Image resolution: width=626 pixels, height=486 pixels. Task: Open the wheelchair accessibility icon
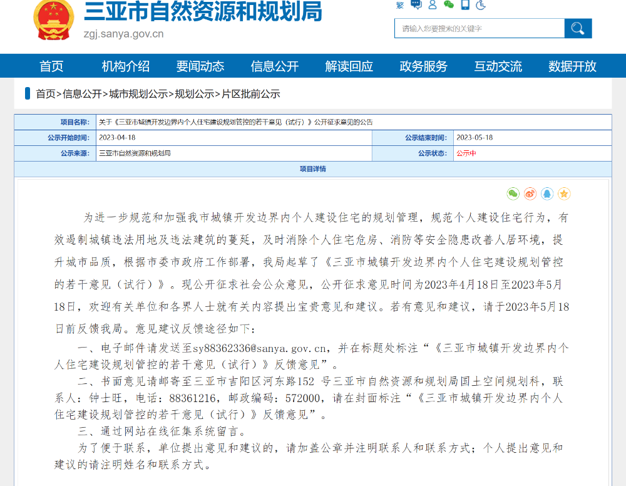(481, 4)
